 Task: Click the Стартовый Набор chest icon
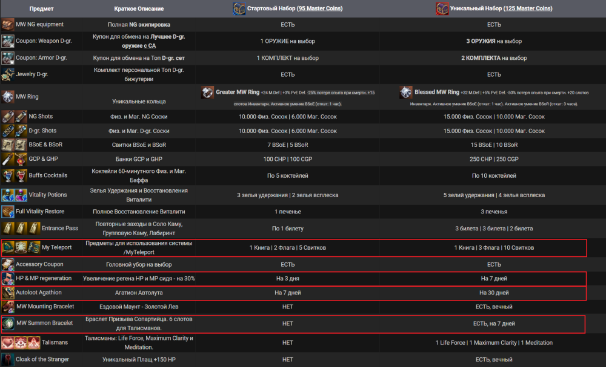(239, 8)
